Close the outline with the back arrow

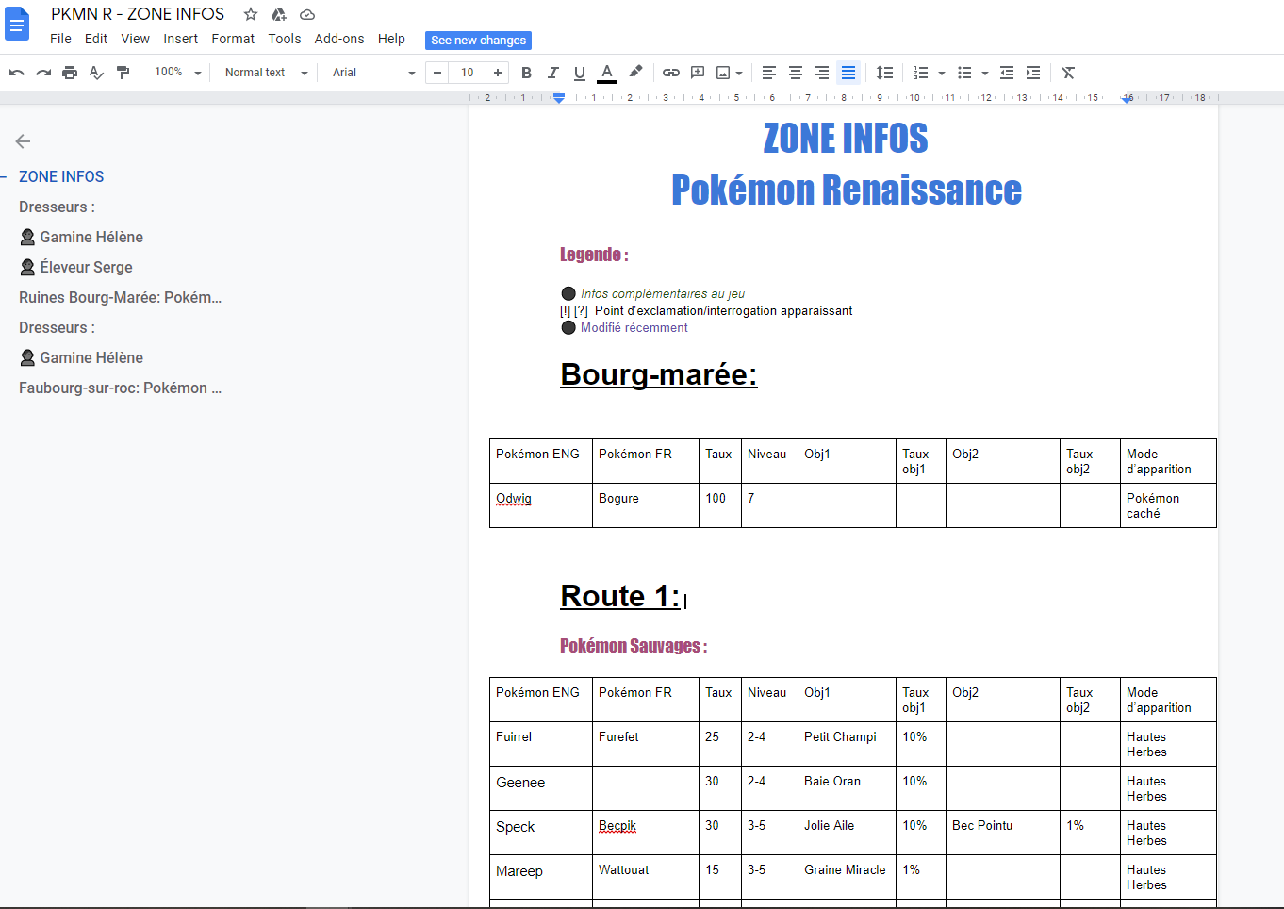pyautogui.click(x=24, y=141)
